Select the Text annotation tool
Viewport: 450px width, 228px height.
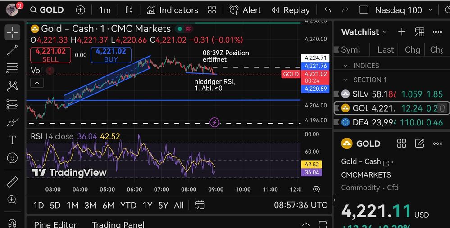pos(12,140)
